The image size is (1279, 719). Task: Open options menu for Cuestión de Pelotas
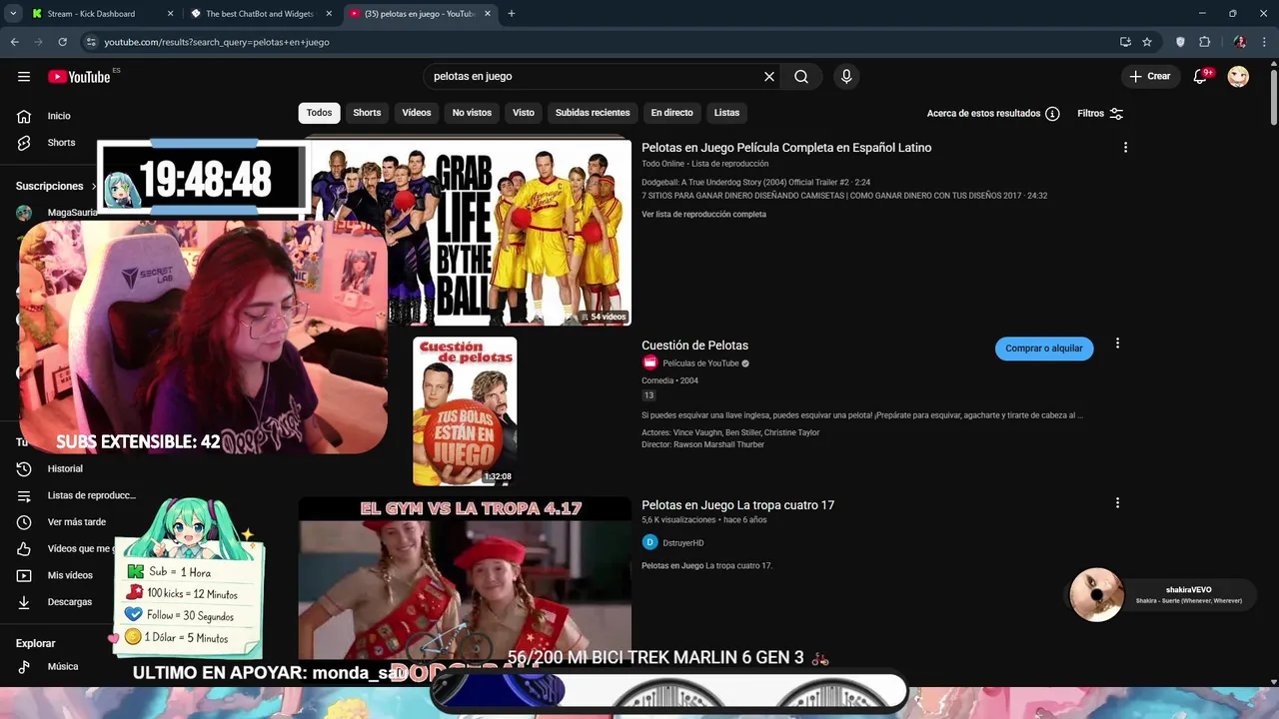[1117, 344]
